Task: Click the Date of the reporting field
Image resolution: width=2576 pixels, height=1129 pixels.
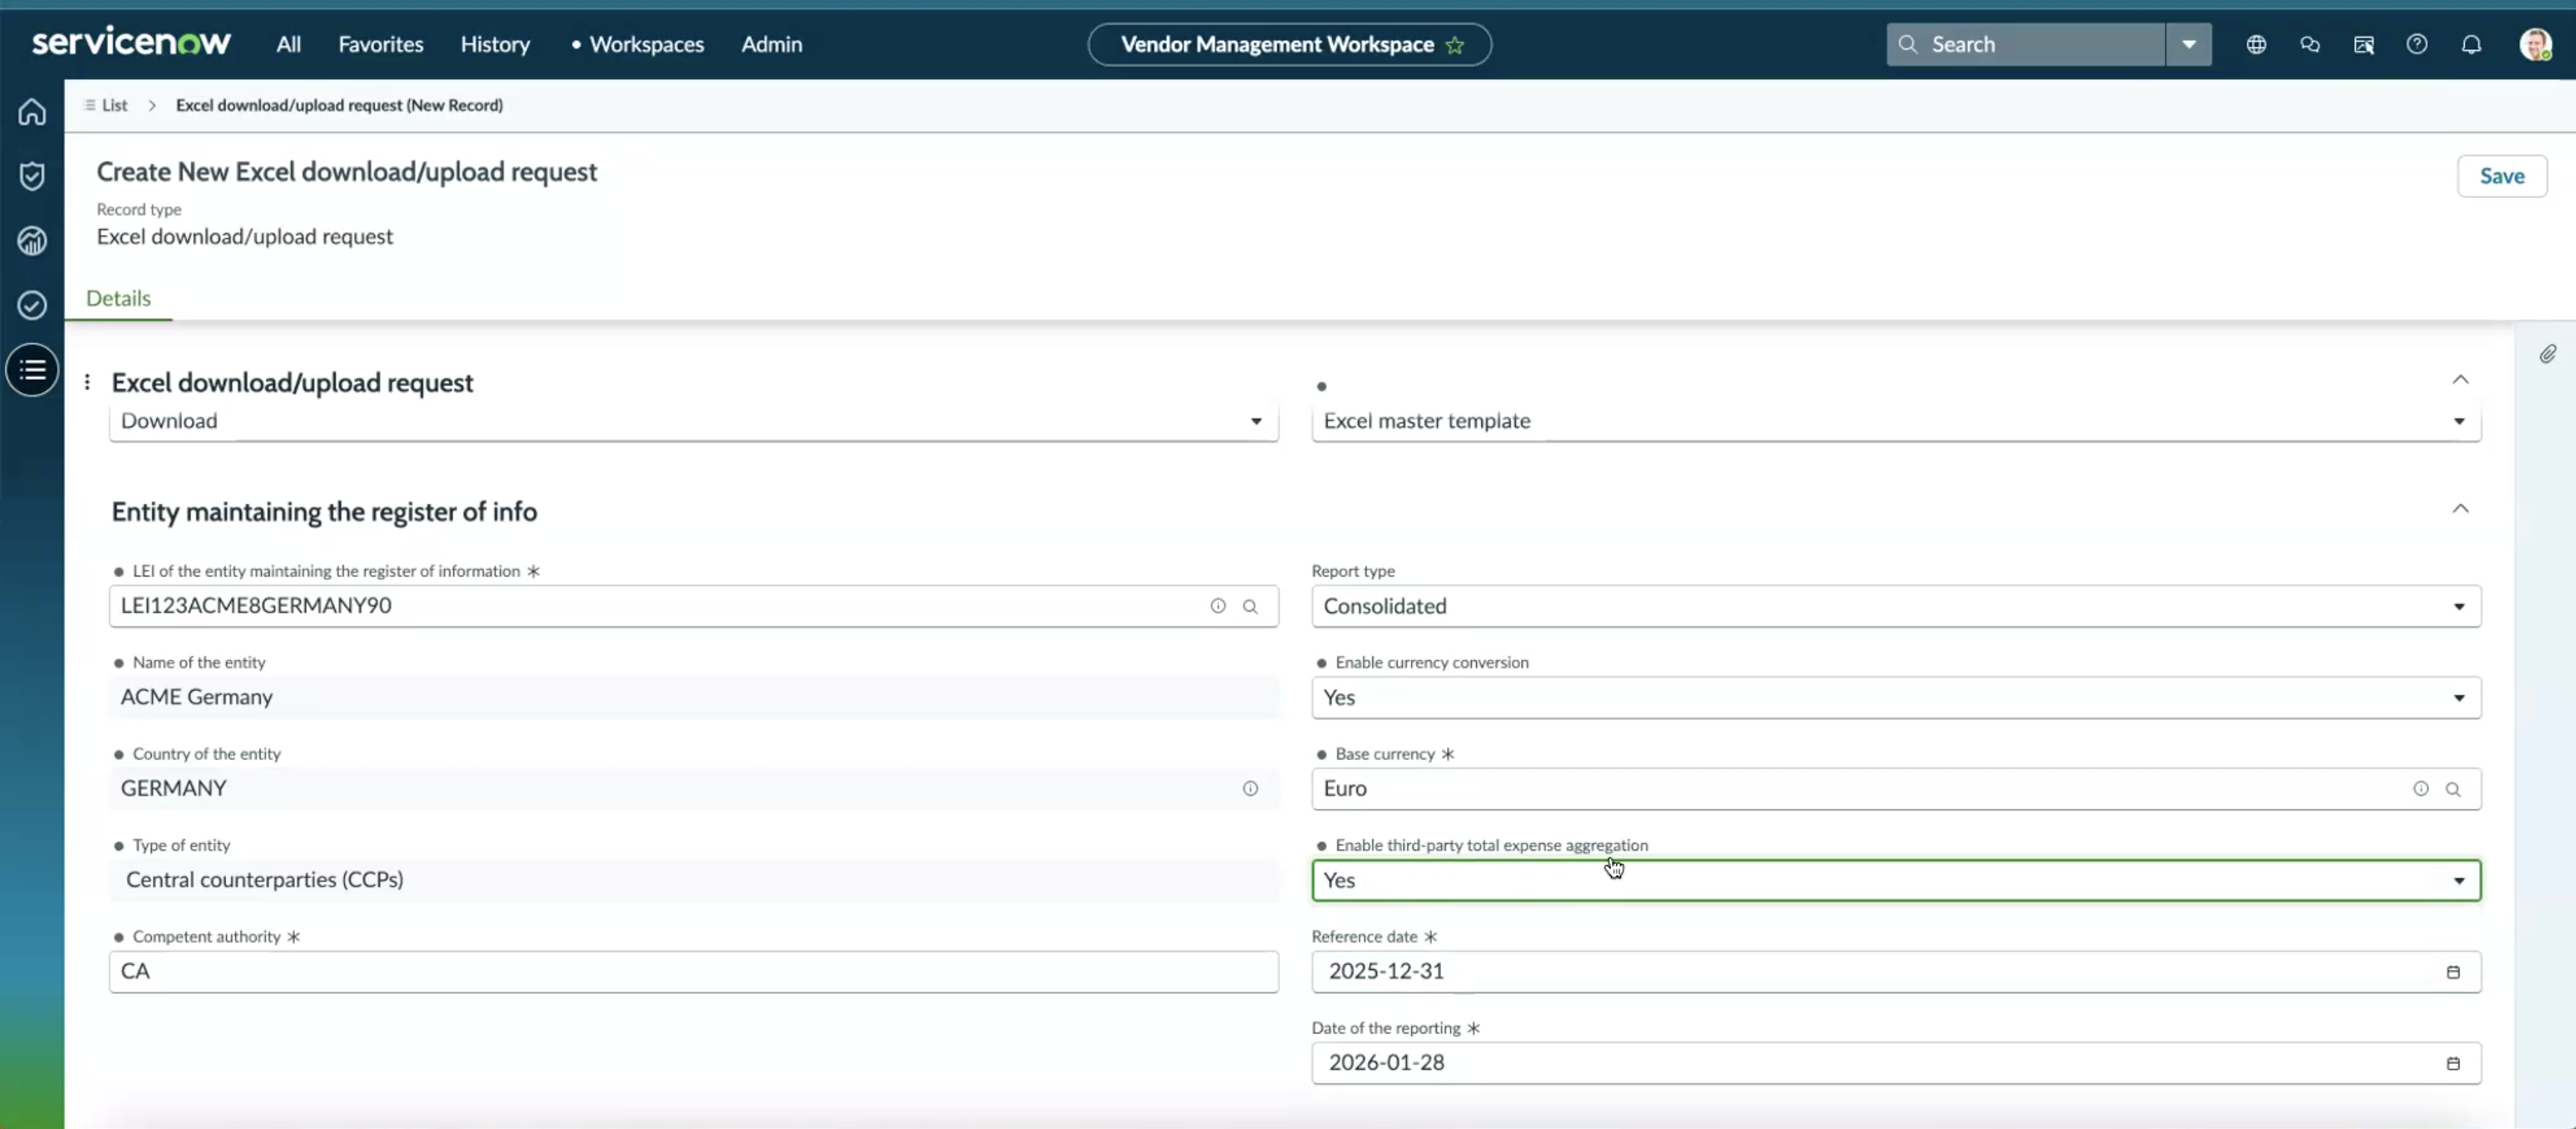Action: 1896,1063
